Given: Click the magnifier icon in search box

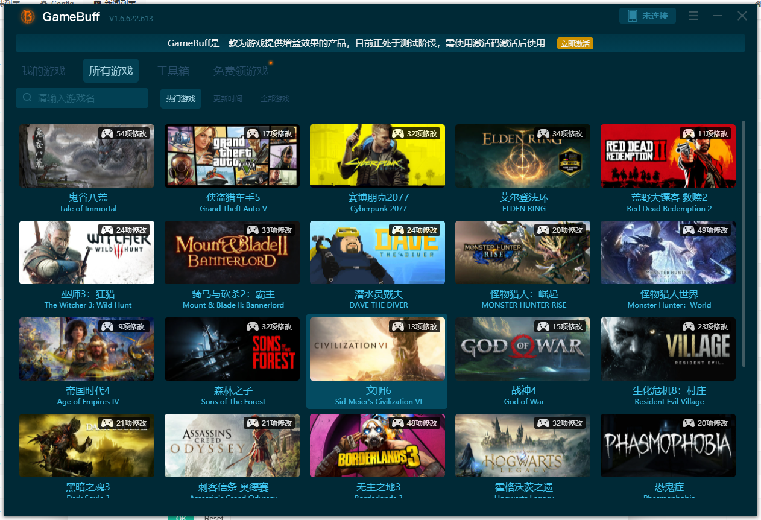Looking at the screenshot, I should (27, 98).
